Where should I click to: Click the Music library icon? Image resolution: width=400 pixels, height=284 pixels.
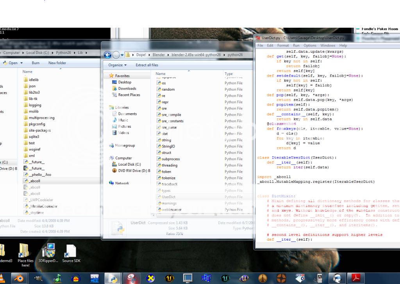114,120
